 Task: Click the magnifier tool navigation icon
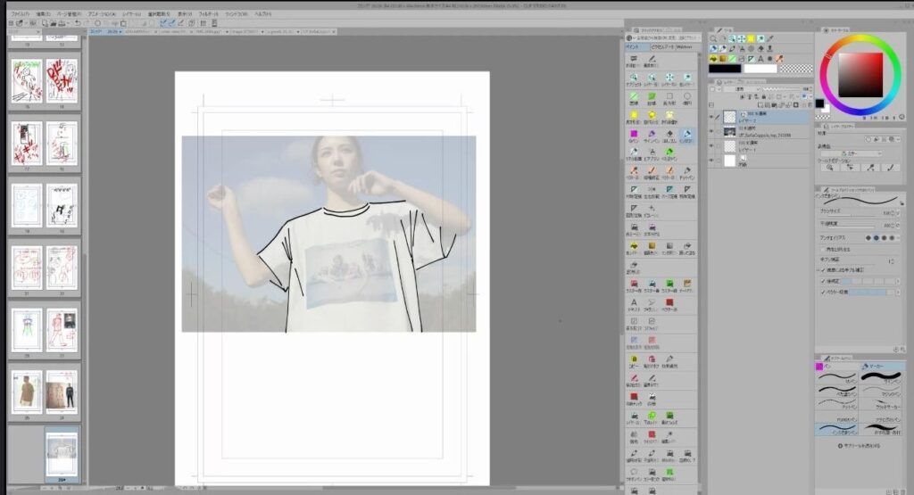point(829,168)
